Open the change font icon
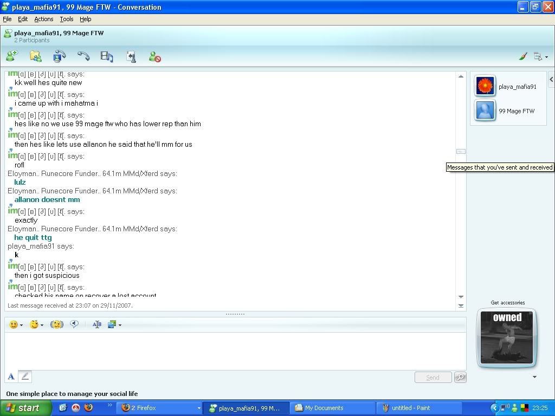 (x=97, y=324)
